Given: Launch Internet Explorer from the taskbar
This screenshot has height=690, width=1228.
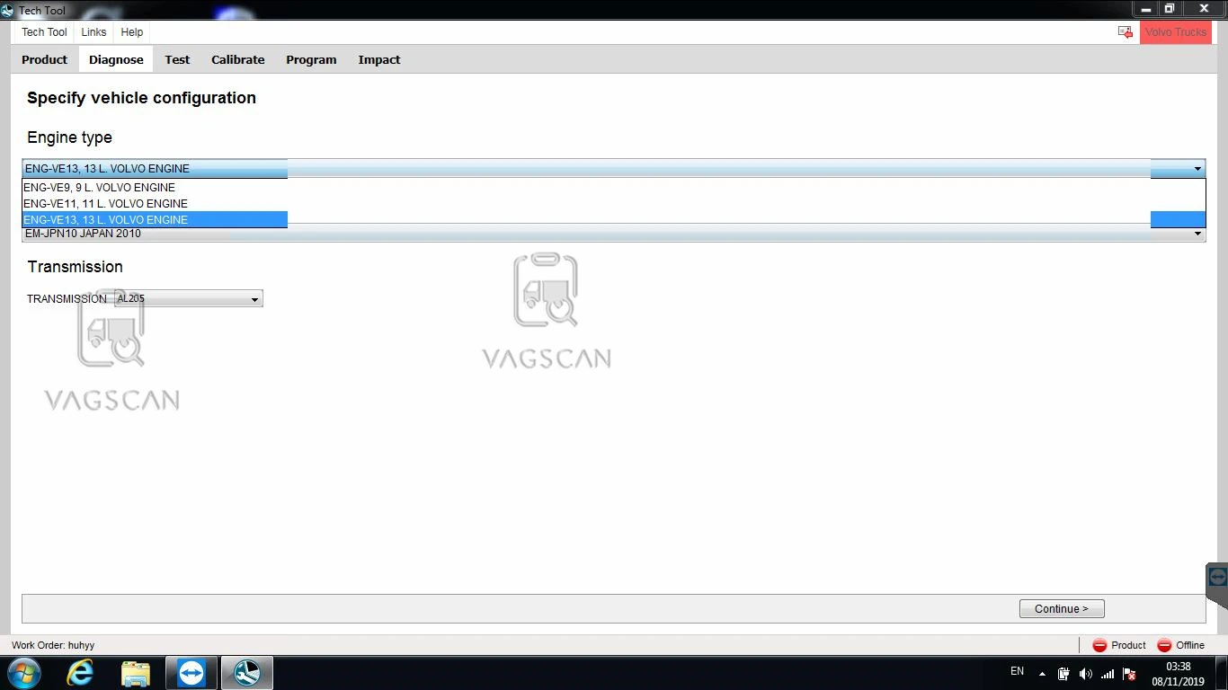Looking at the screenshot, I should (81, 673).
